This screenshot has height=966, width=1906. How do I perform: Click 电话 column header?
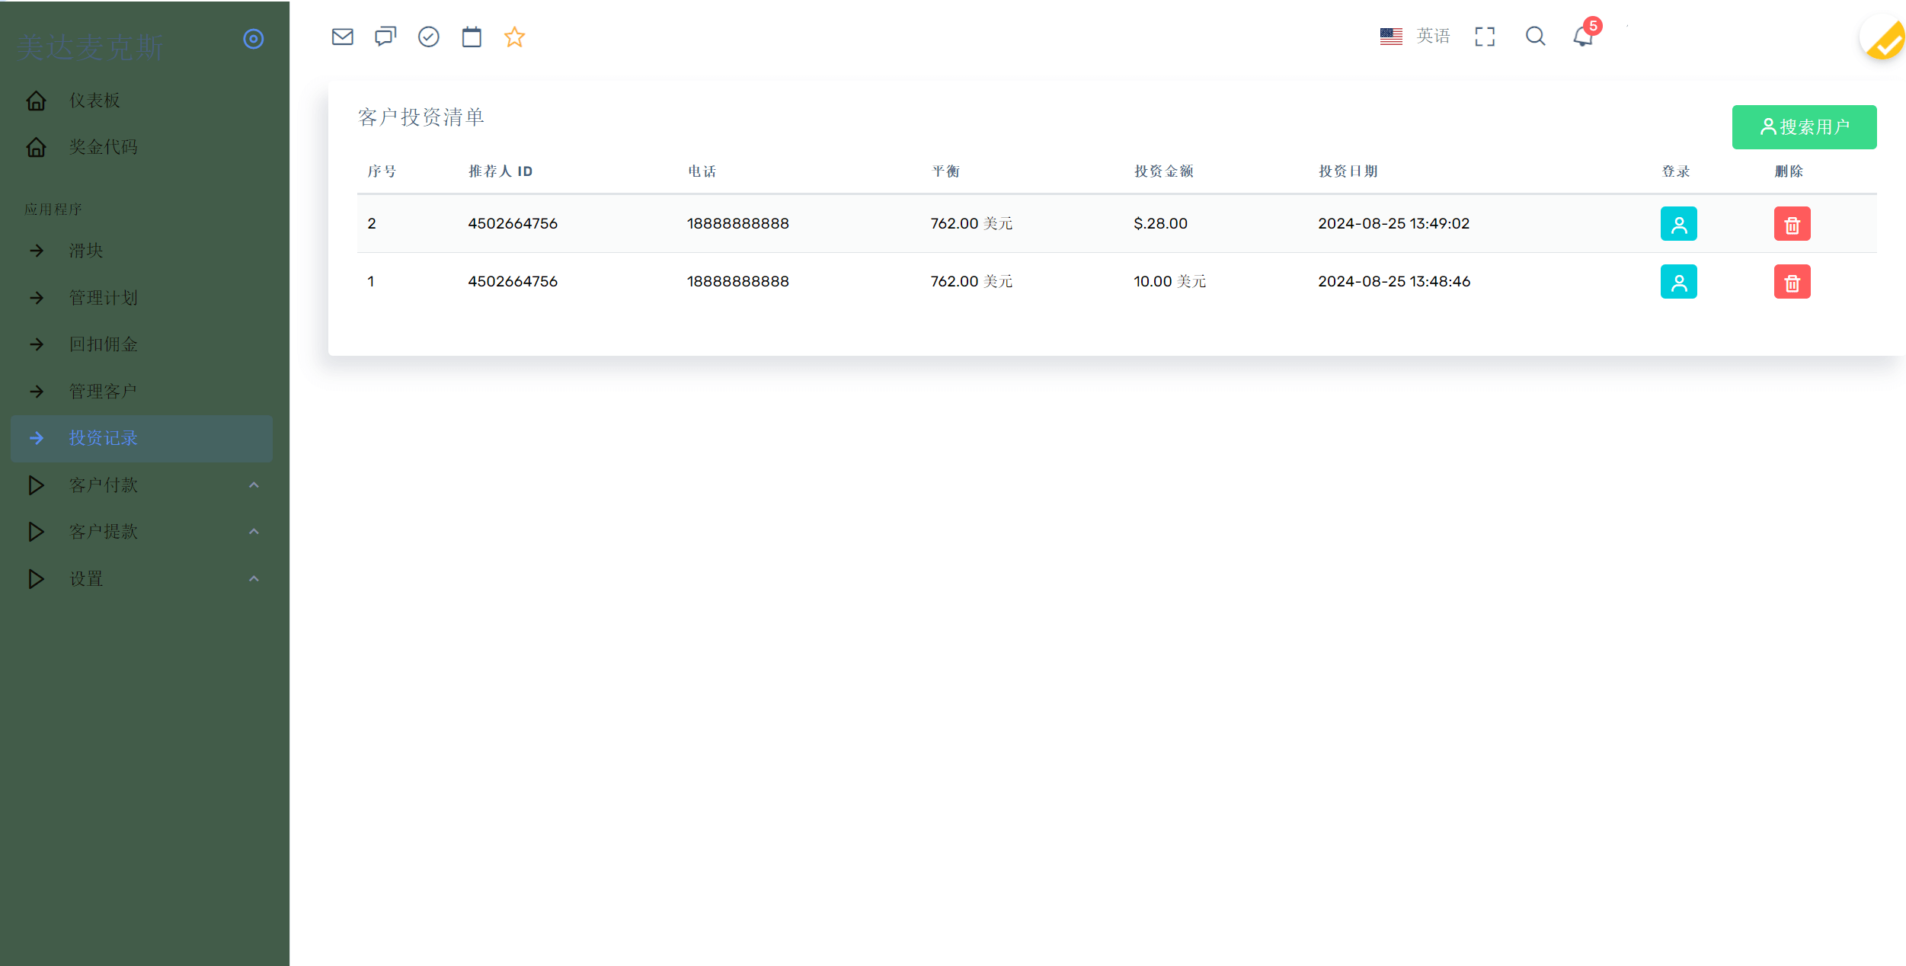702,171
